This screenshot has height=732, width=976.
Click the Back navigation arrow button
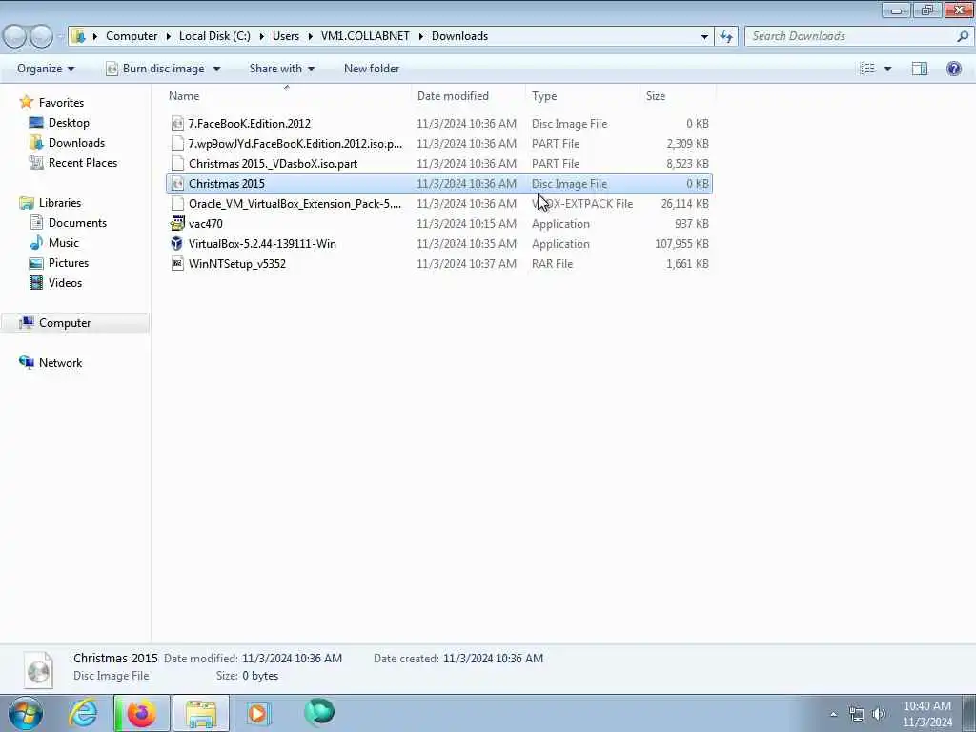15,37
